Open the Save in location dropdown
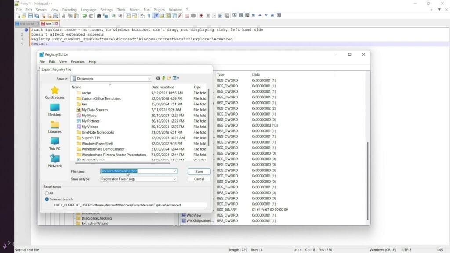 [x=149, y=78]
